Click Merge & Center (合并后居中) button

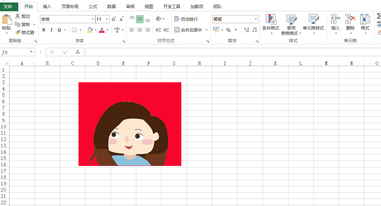188,30
